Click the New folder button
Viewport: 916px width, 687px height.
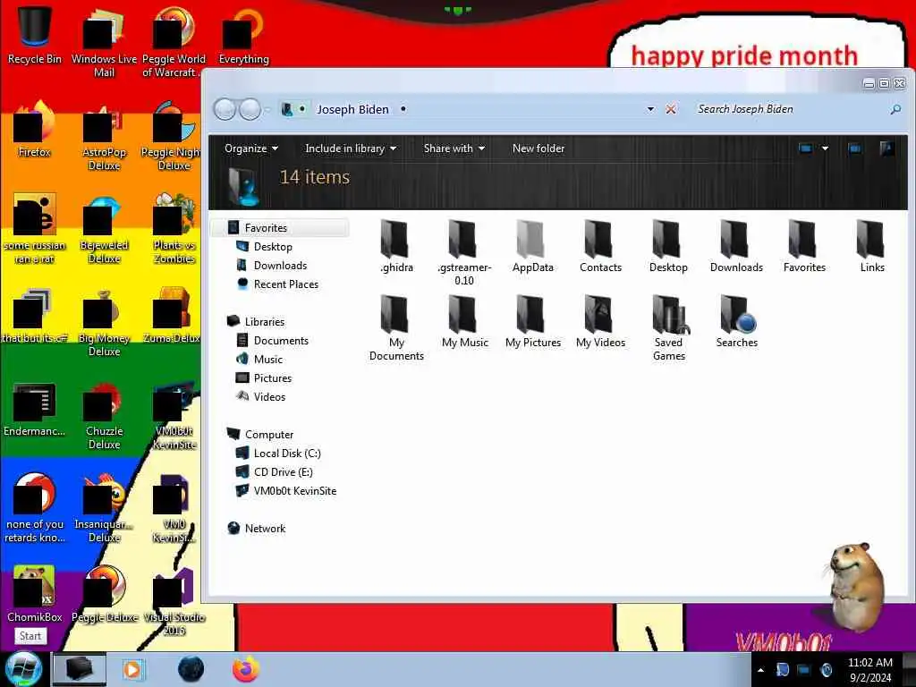tap(538, 148)
